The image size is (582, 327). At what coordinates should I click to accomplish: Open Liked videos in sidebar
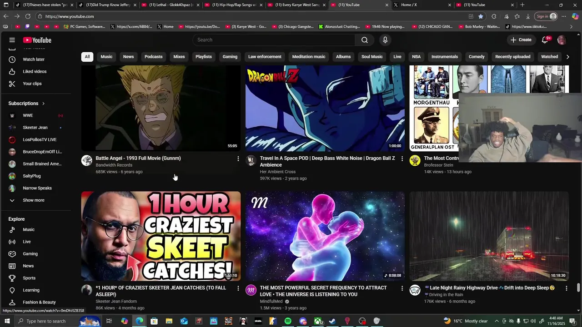click(35, 71)
